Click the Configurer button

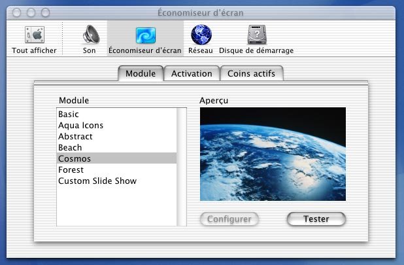point(229,219)
